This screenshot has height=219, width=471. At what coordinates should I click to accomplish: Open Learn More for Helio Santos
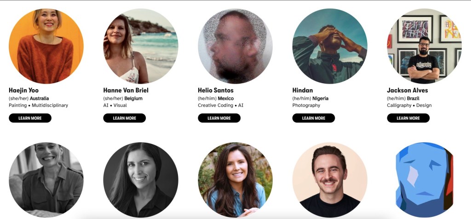tap(219, 118)
